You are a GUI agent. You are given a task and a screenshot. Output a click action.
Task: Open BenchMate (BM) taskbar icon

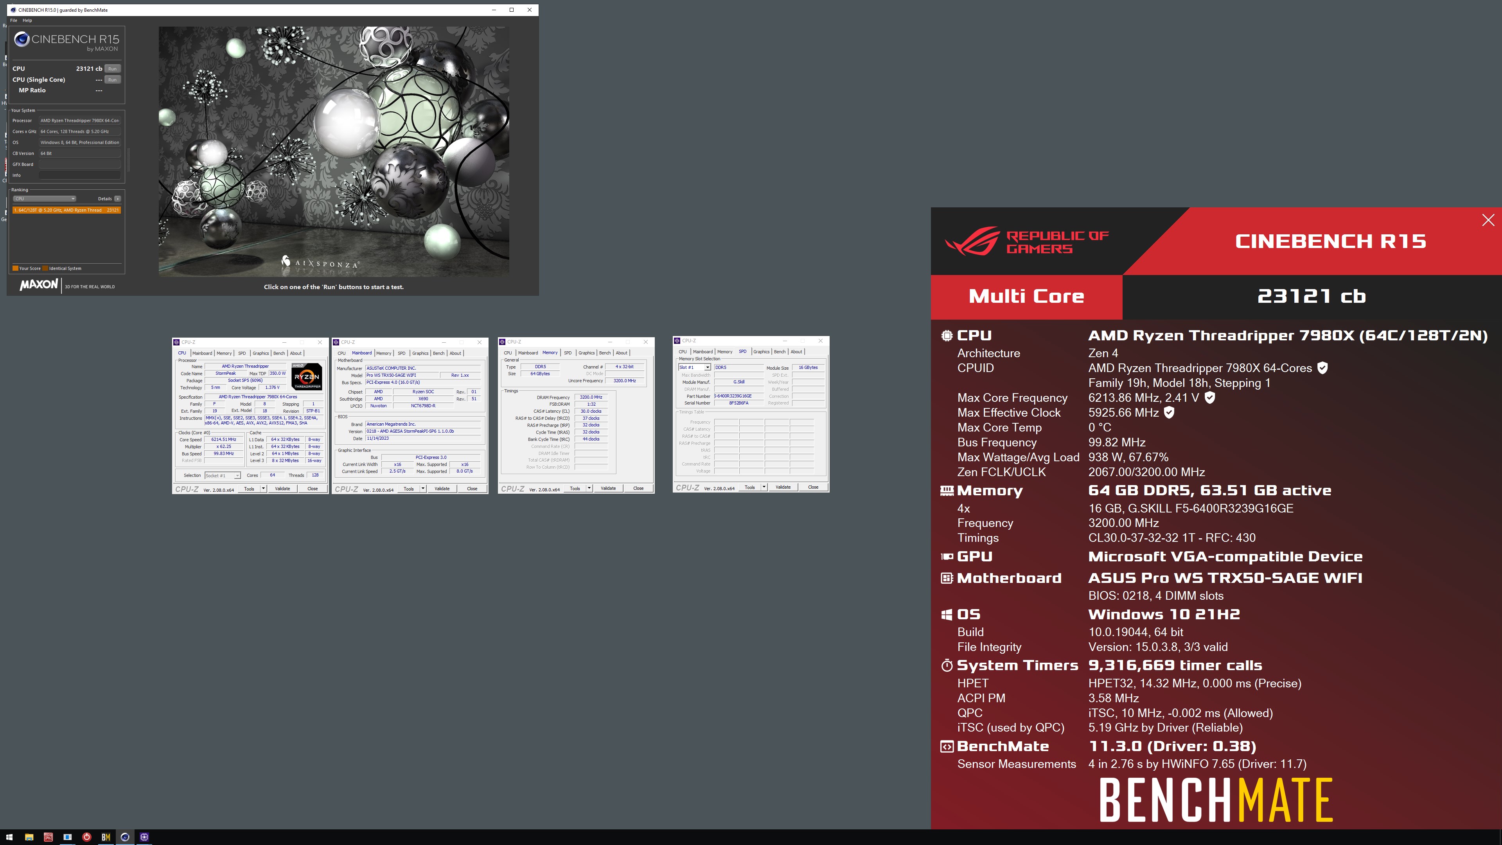106,837
